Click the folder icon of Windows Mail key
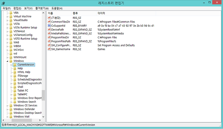Image resolution: width=223 pixels, height=129 pixels. pyautogui.click(x=11, y=117)
